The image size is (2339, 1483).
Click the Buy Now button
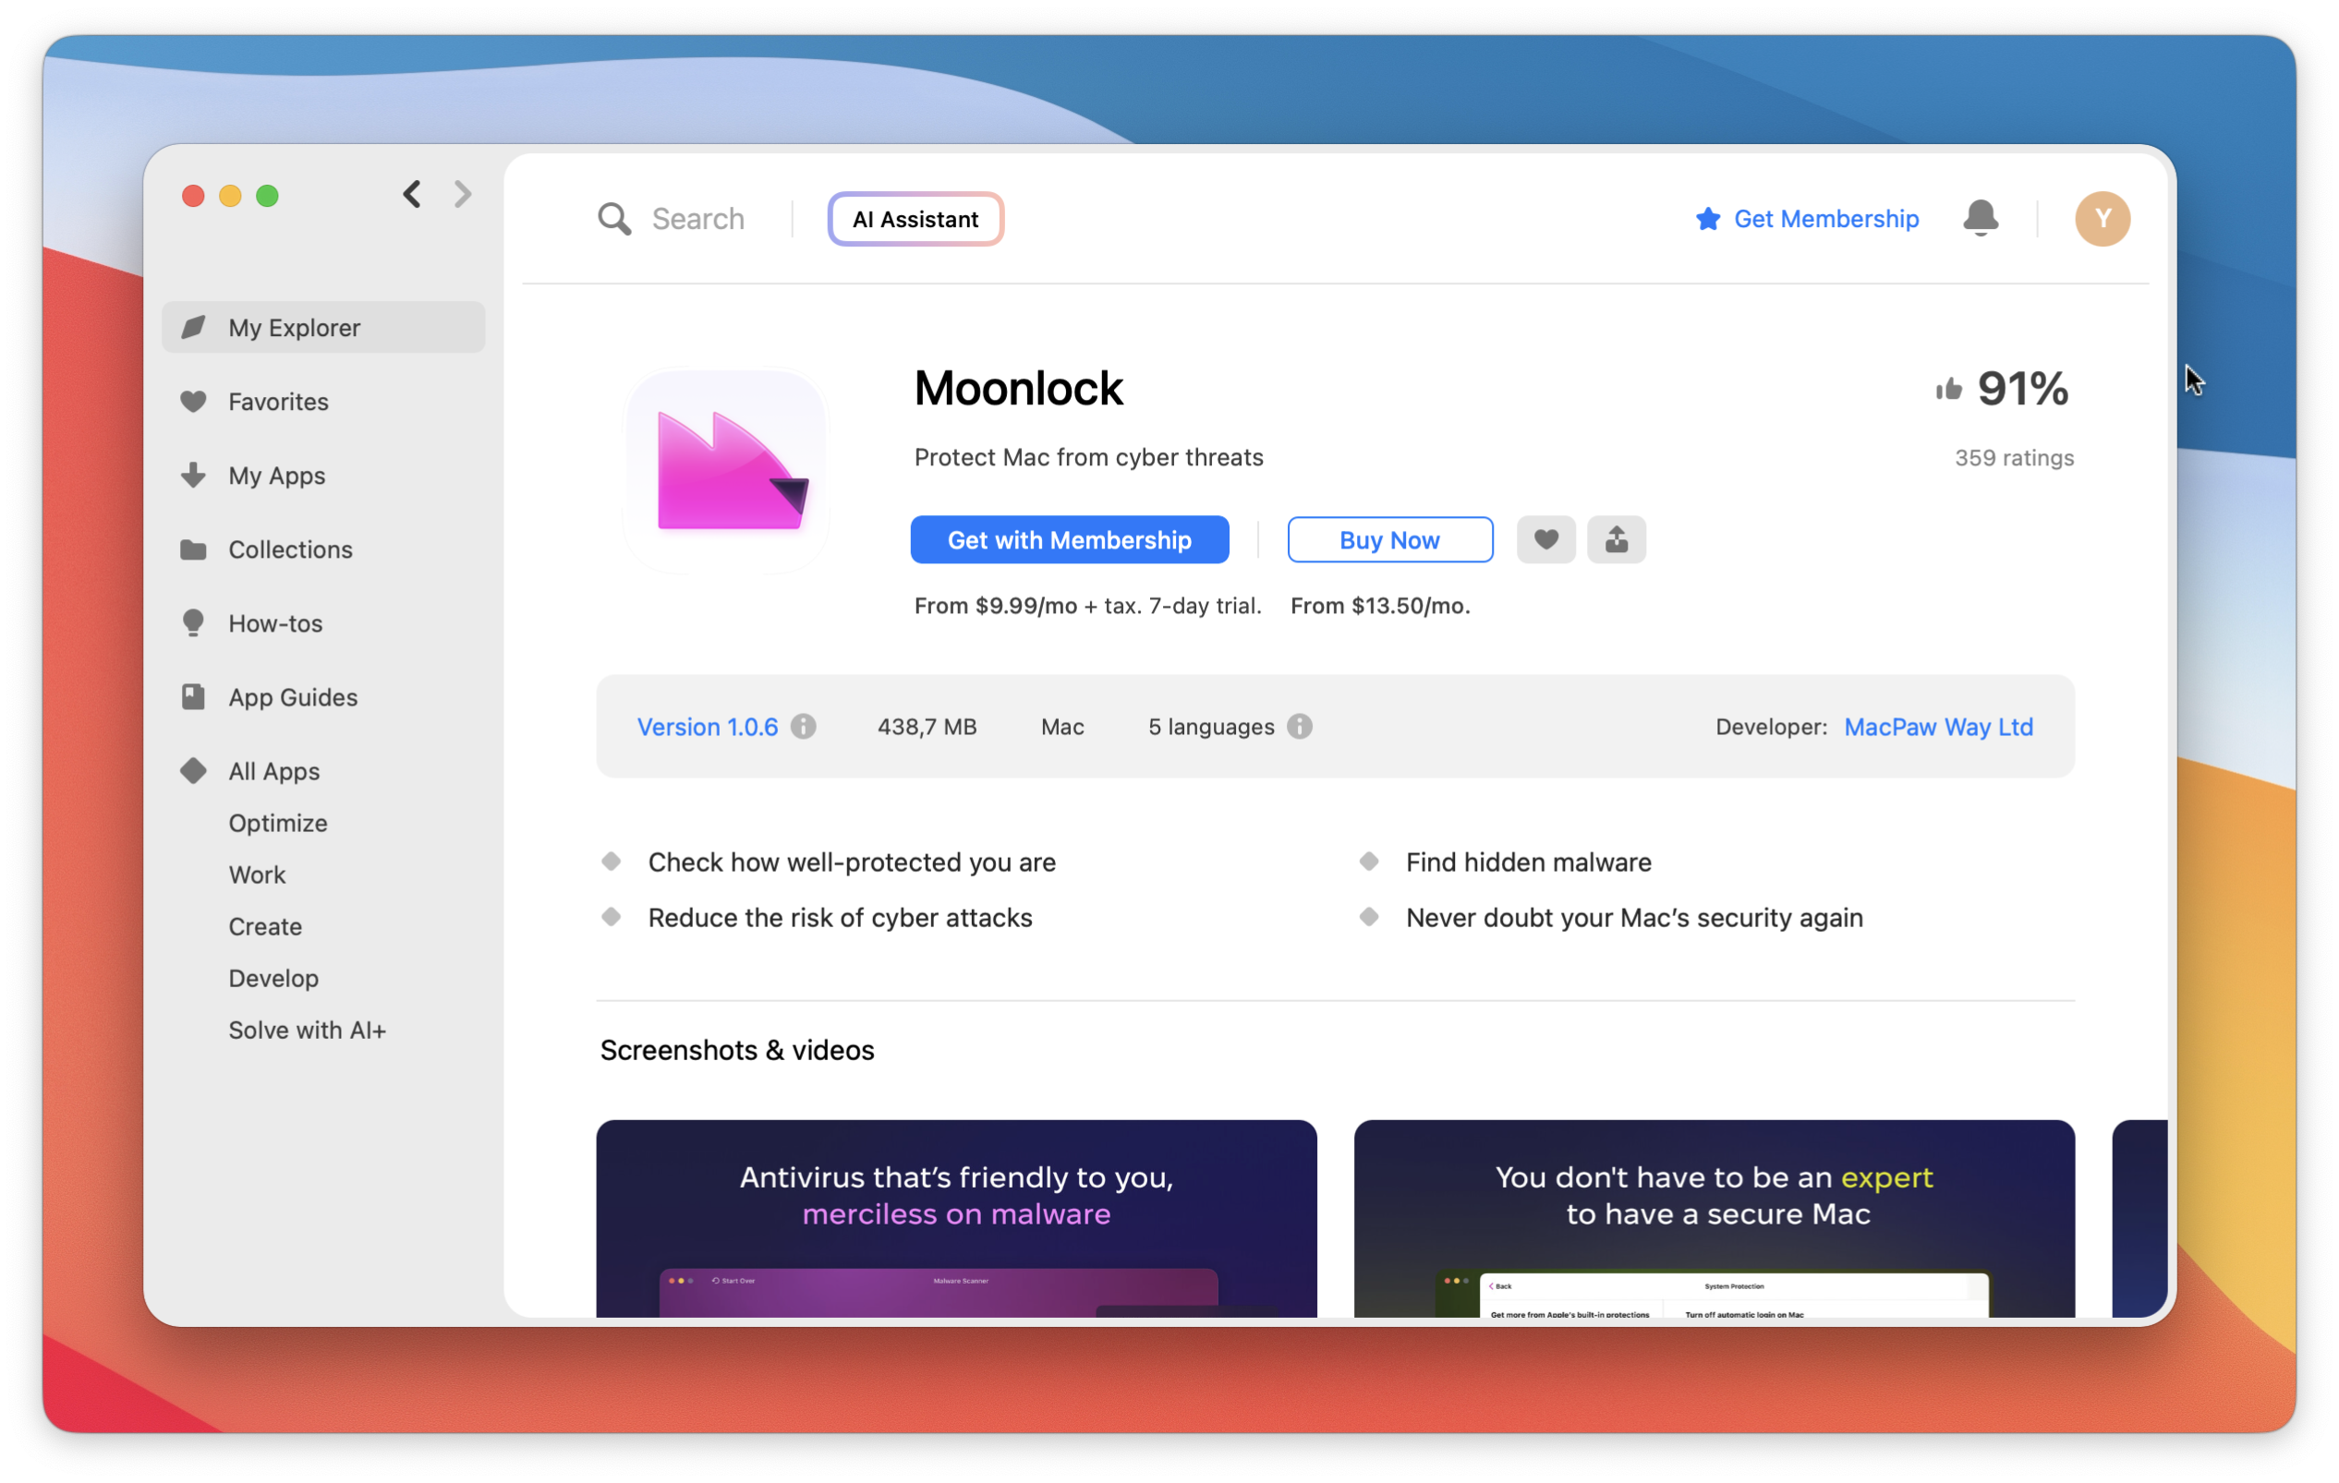pyautogui.click(x=1390, y=540)
